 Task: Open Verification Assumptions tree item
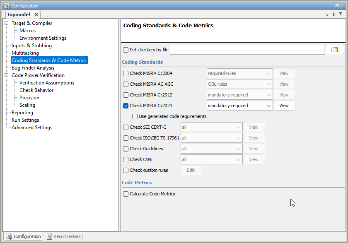click(47, 83)
